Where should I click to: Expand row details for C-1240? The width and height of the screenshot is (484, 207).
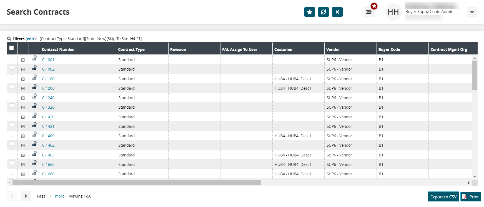coord(23,98)
